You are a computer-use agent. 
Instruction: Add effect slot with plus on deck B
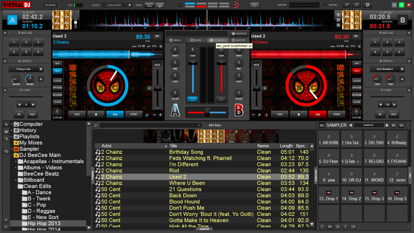[x=402, y=79]
